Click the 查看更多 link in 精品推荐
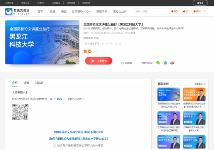 tap(199, 84)
